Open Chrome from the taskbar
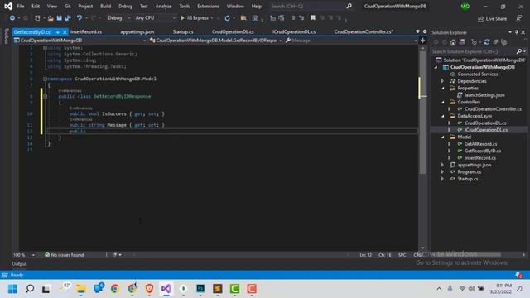Screen dimensions: 530x298 click(115, 289)
